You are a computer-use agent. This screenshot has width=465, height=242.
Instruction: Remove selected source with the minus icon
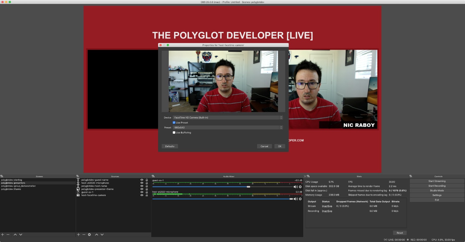(84, 234)
